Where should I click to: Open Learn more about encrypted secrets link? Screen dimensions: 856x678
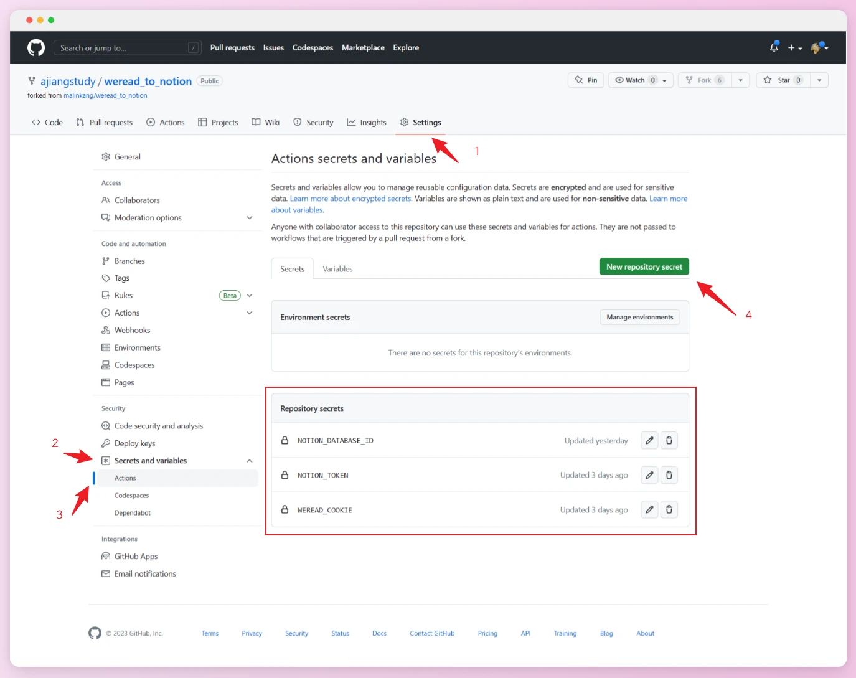pyautogui.click(x=350, y=199)
